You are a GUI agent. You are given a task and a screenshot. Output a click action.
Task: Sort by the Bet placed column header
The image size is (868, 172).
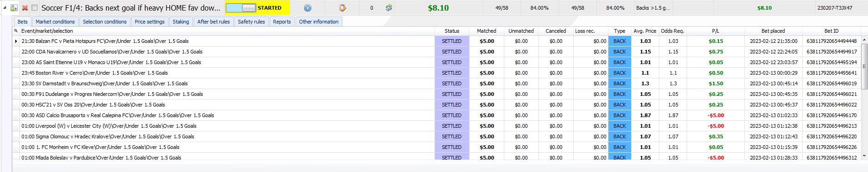[773, 31]
